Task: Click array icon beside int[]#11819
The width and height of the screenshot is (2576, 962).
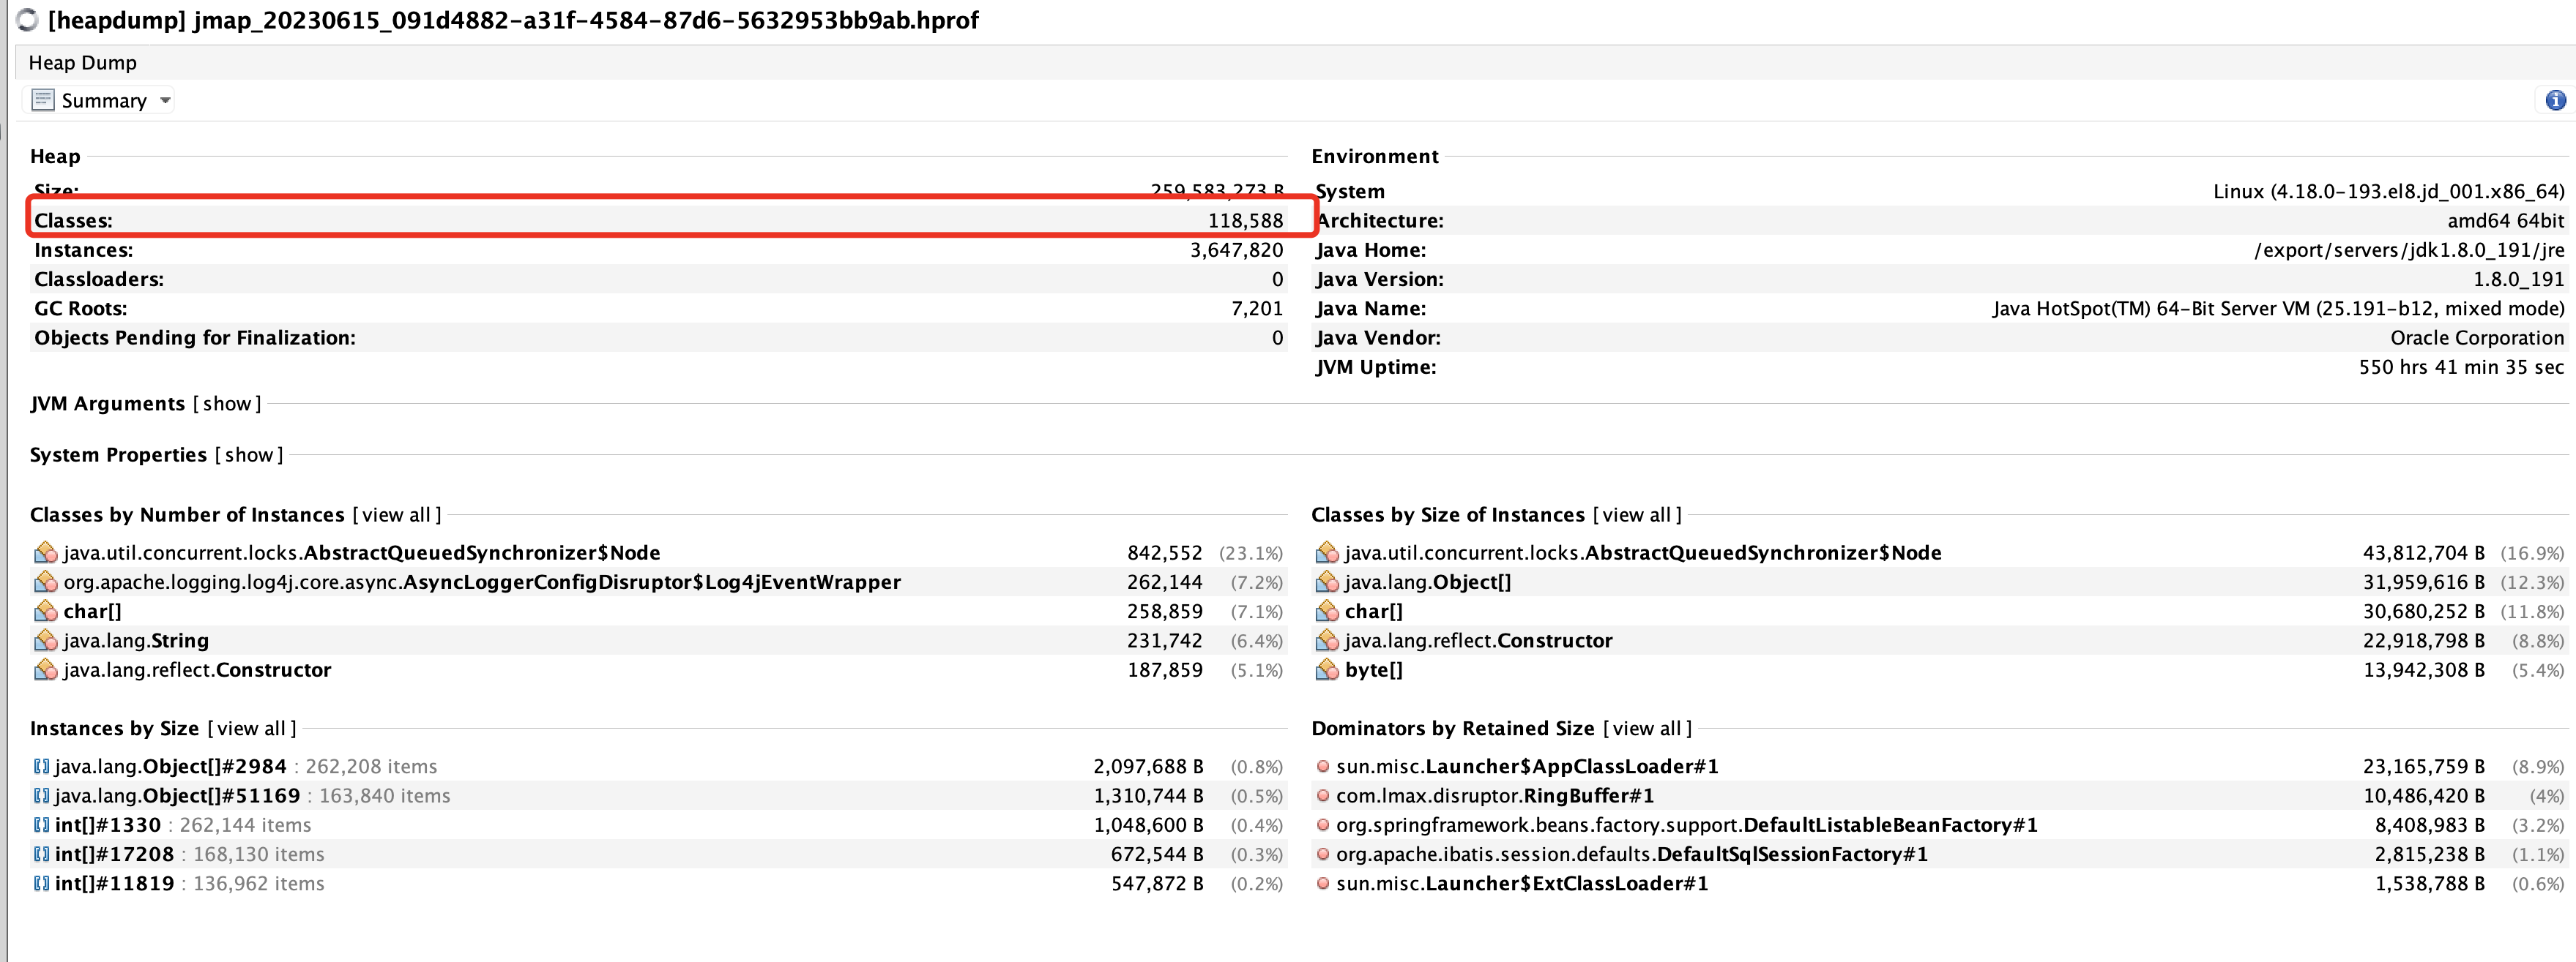Action: (x=41, y=883)
